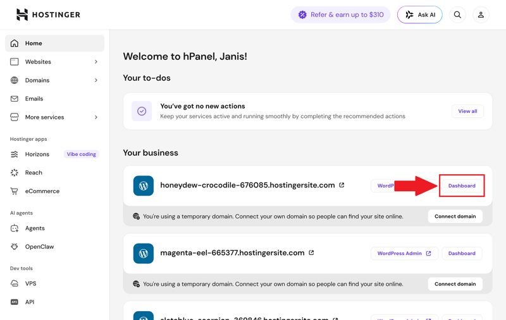This screenshot has width=506, height=320.
Task: Expand the Domains chevron
Action: pos(96,80)
